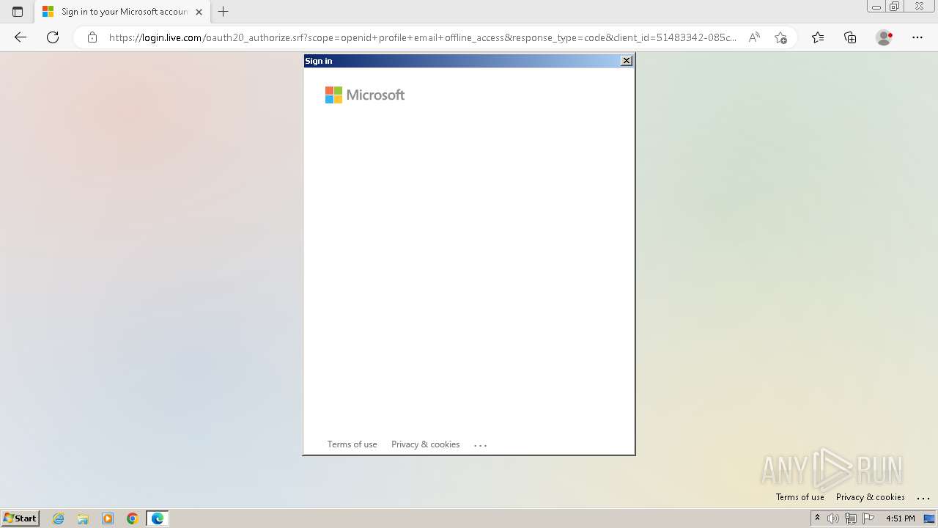The image size is (938, 528).
Task: Open the Favorites list icon
Action: click(818, 37)
